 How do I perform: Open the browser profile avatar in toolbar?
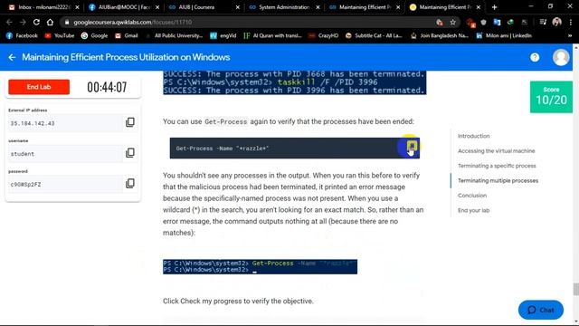click(557, 22)
